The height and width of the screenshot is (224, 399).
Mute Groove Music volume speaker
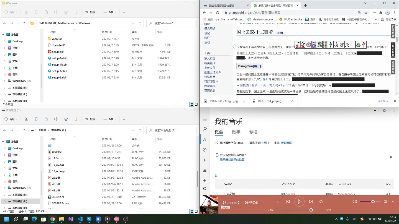pyautogui.click(x=355, y=202)
